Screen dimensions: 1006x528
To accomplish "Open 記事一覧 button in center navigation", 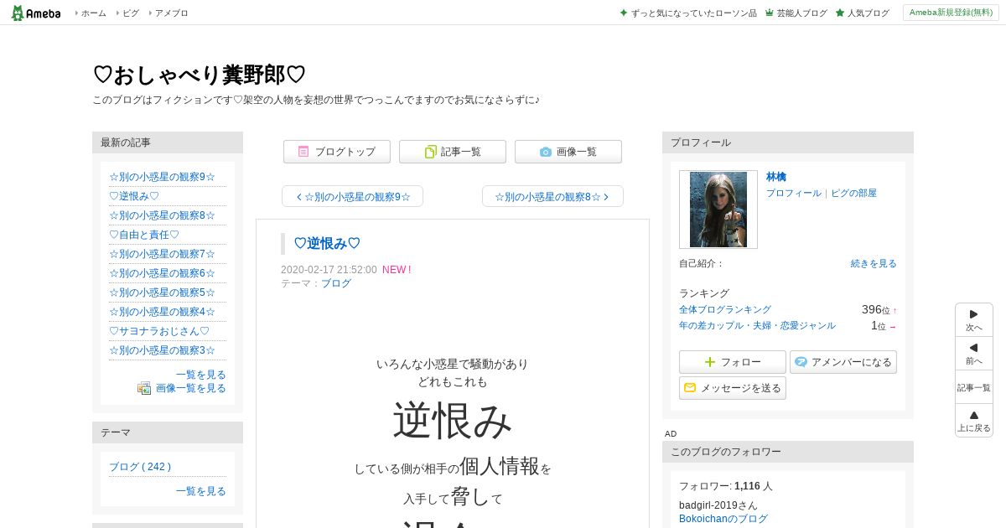I will [453, 152].
